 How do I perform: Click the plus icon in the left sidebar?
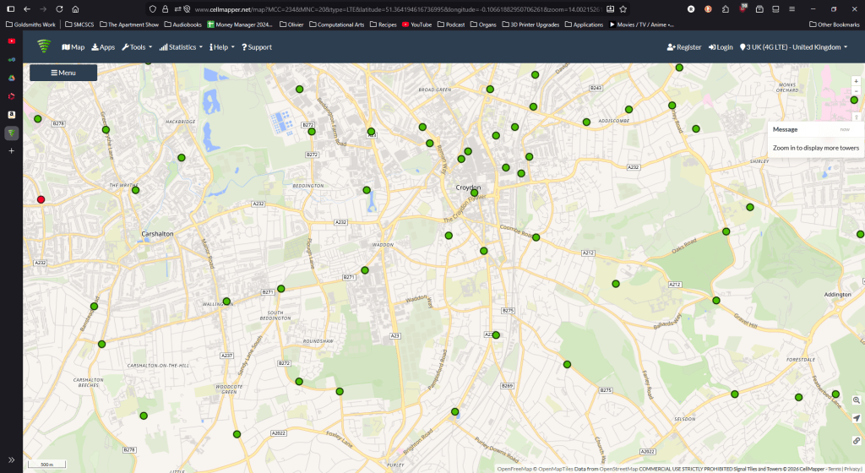(12, 150)
